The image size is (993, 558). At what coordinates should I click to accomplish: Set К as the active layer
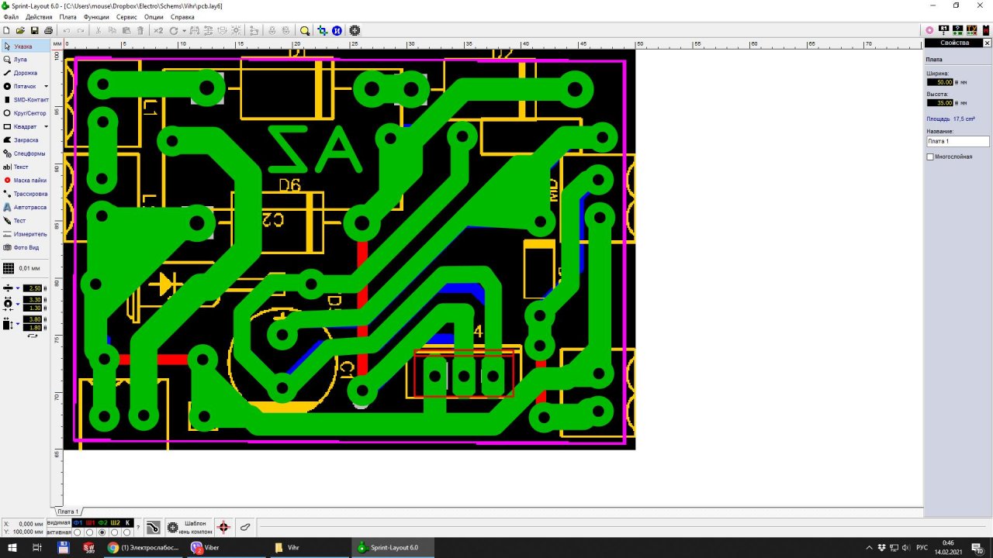click(x=127, y=532)
